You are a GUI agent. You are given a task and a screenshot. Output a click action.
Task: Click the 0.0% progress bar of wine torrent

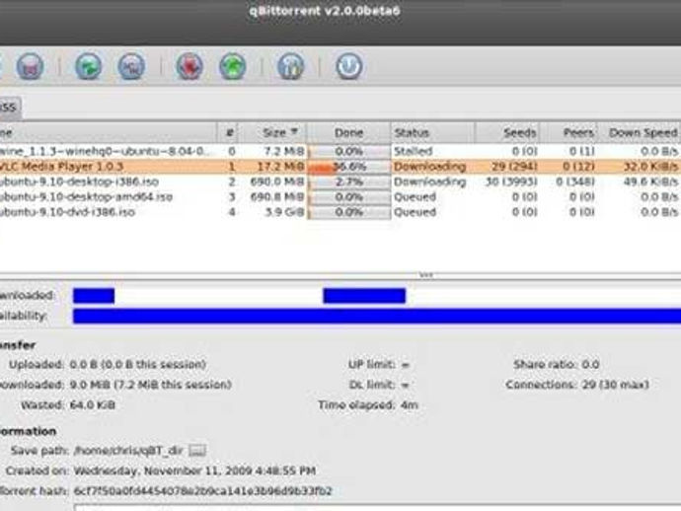click(349, 152)
